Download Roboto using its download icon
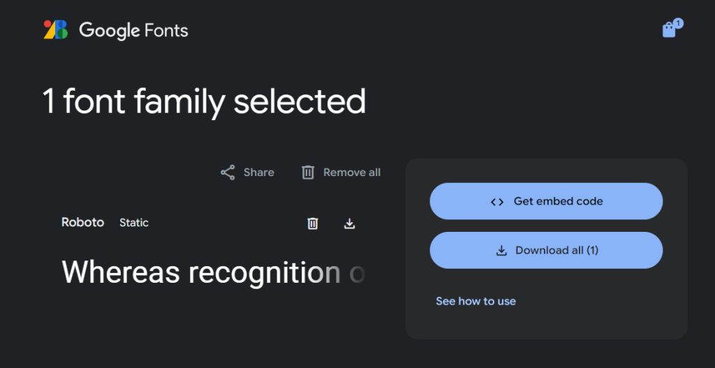 pyautogui.click(x=349, y=223)
